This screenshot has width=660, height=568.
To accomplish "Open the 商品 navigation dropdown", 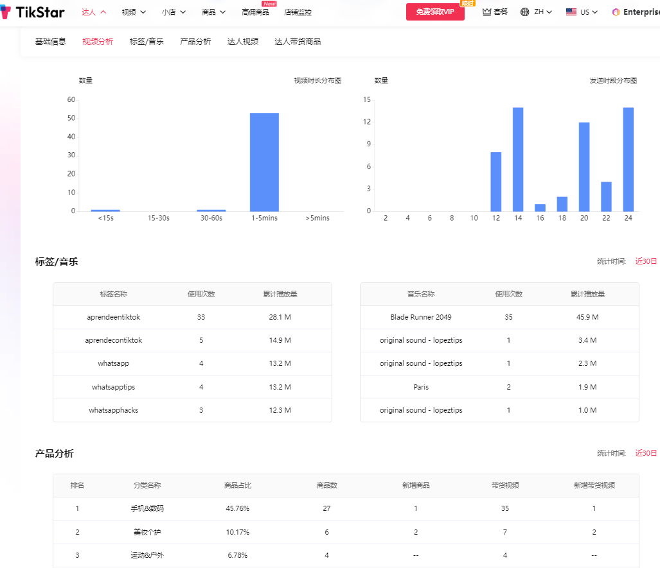I will click(213, 12).
